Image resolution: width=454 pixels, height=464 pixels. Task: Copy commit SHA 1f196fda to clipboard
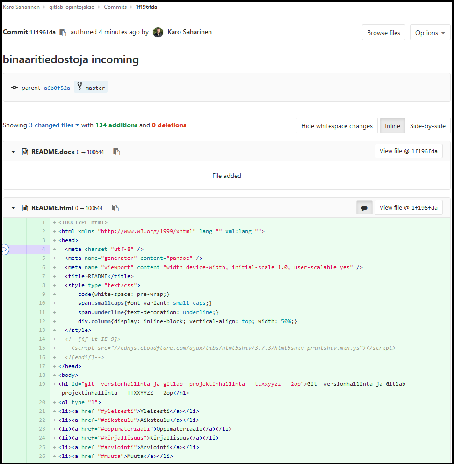point(63,32)
